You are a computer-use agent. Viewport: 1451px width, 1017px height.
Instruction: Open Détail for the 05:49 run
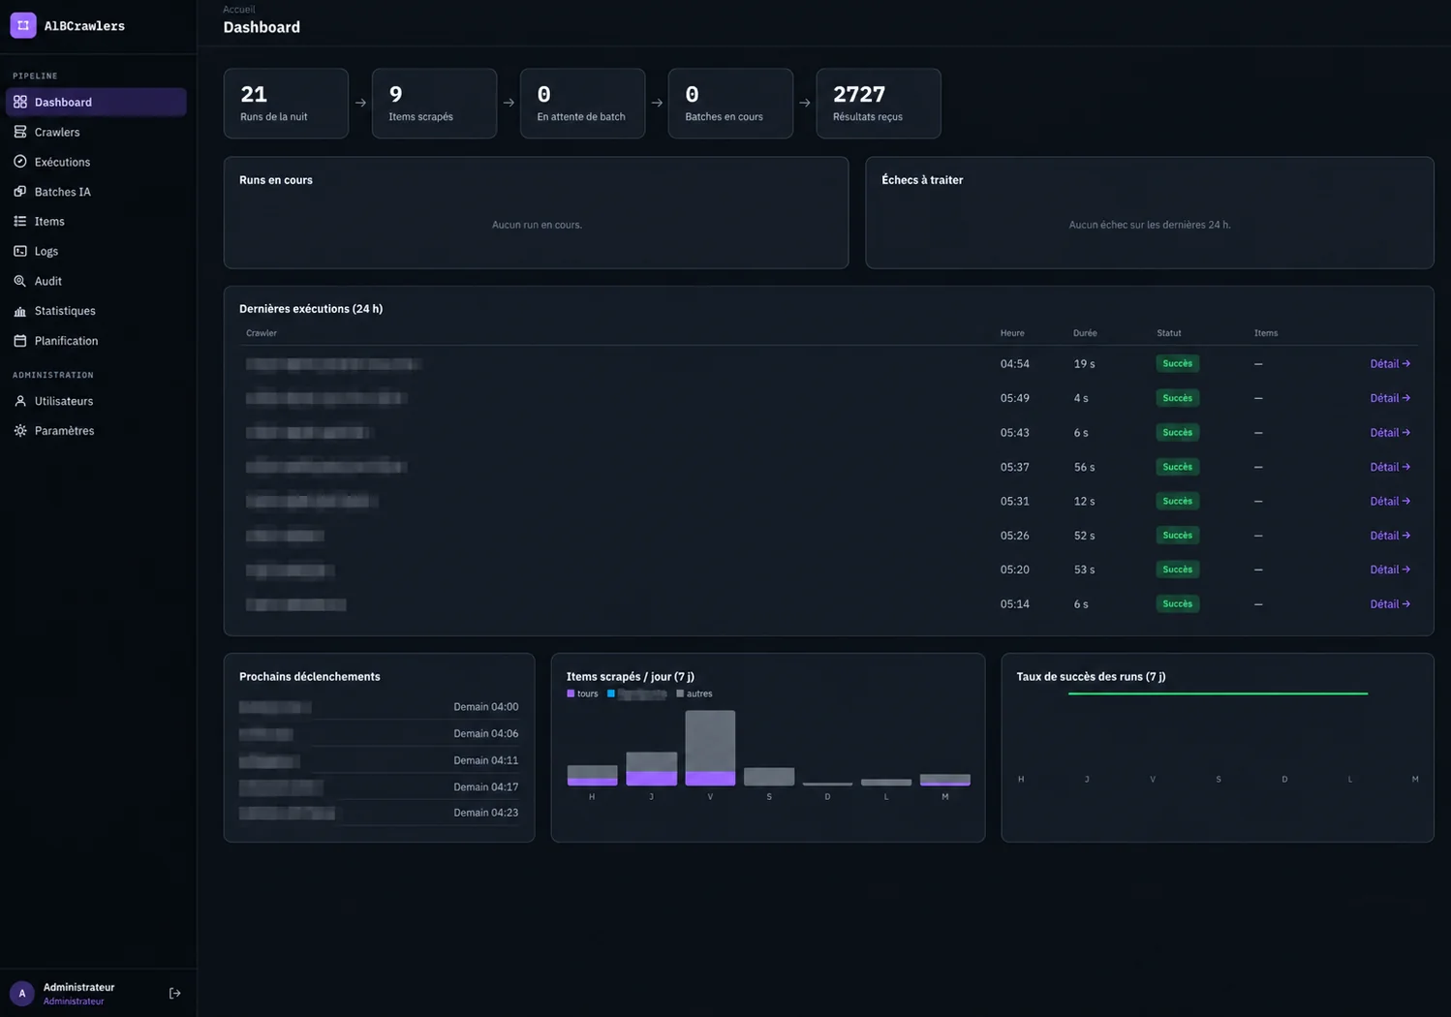pyautogui.click(x=1390, y=398)
